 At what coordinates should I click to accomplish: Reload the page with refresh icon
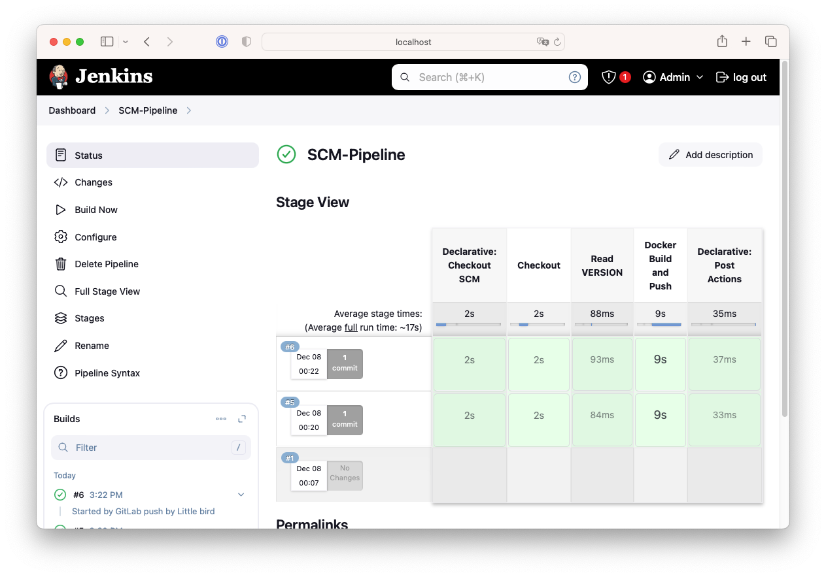557,42
